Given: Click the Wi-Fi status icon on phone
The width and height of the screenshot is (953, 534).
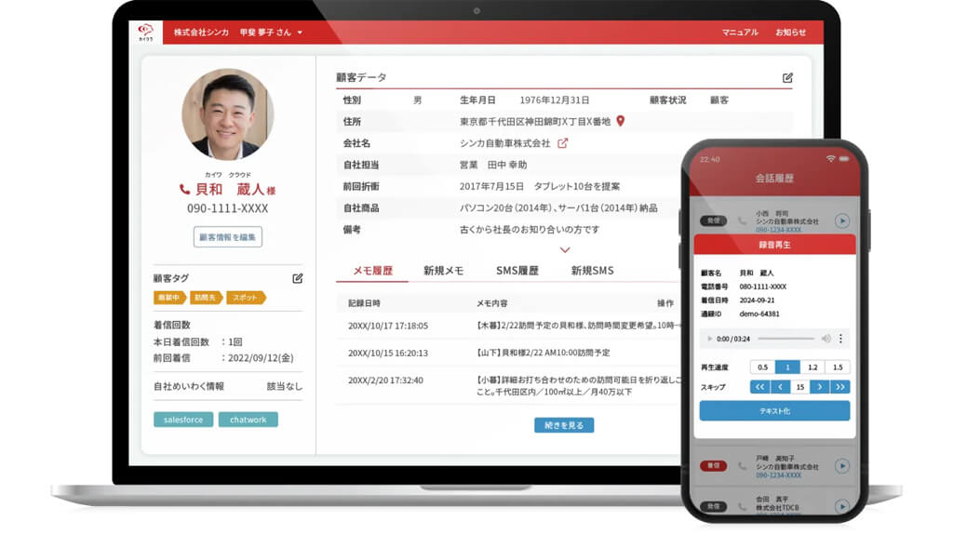Looking at the screenshot, I should (x=830, y=158).
